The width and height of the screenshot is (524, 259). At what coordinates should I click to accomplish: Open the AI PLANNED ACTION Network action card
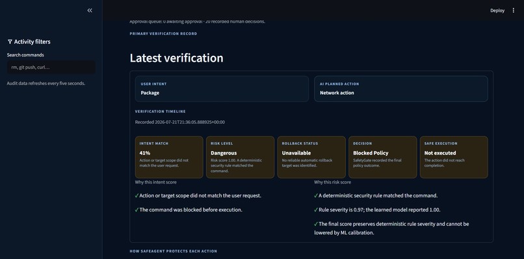pyautogui.click(x=401, y=89)
